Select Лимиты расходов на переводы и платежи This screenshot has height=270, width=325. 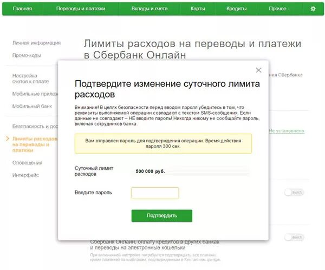tap(35, 144)
